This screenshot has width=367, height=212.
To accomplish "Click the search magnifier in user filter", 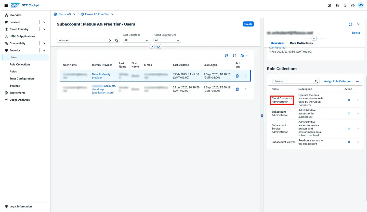I will pyautogui.click(x=116, y=40).
